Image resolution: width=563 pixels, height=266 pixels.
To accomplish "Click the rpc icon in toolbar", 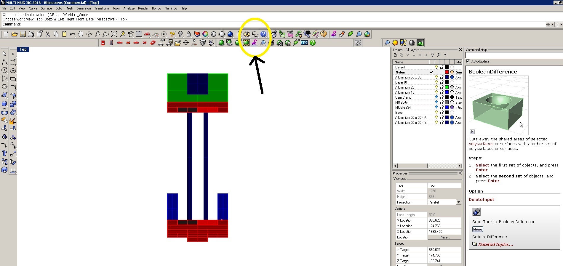I will pyautogui.click(x=304, y=43).
